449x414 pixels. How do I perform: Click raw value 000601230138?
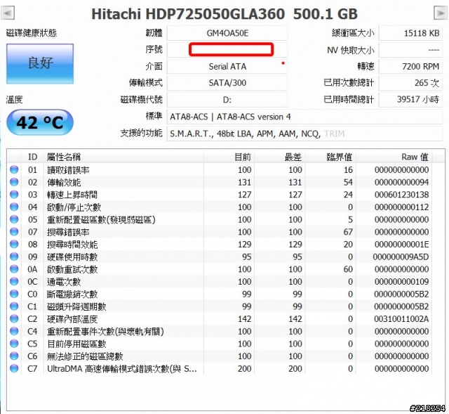pyautogui.click(x=402, y=195)
